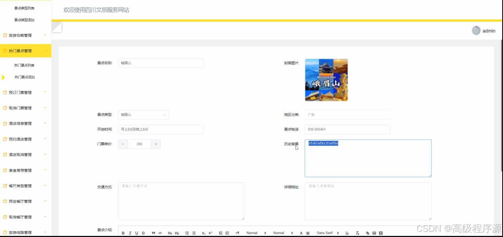
Task: Focus the 历史背景 textarea
Action: pyautogui.click(x=368, y=158)
